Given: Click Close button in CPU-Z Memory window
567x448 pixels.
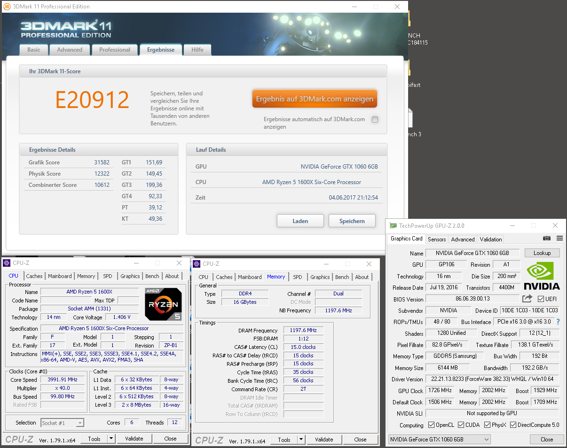Looking at the screenshot, I should tap(360, 440).
